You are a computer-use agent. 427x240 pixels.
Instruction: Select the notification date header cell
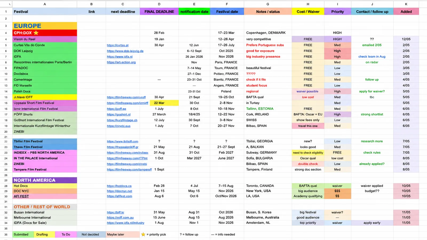[x=194, y=12]
